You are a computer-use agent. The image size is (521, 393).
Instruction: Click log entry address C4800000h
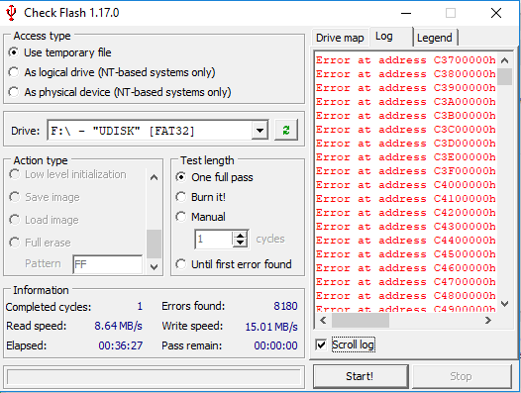406,296
